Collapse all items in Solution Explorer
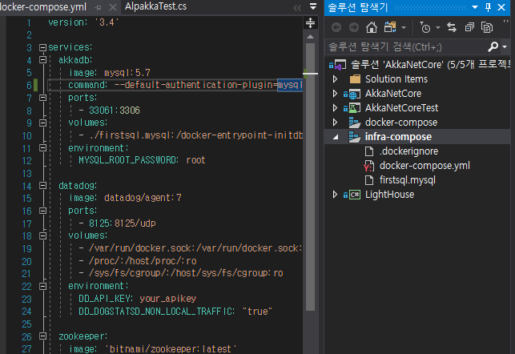515x354 pixels. coord(469,27)
